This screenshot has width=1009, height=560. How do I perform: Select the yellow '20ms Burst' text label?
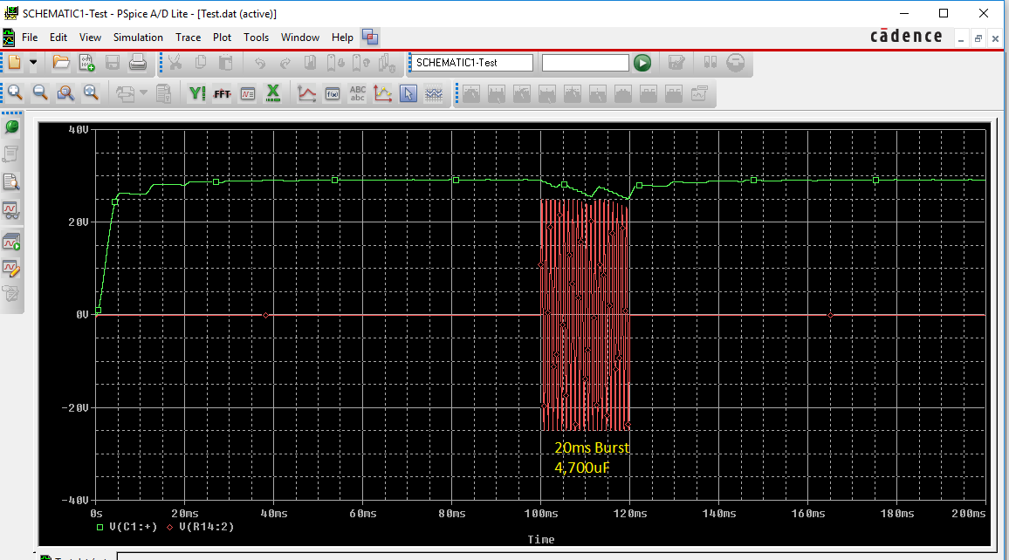click(x=592, y=448)
